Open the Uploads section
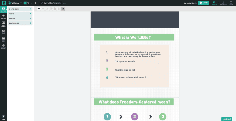The width and height of the screenshot is (236, 121). click(x=3, y=16)
